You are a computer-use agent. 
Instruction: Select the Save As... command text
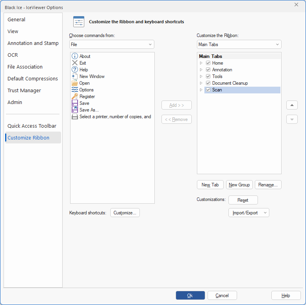89,110
